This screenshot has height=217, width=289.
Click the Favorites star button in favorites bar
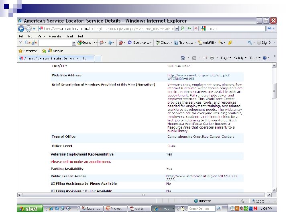pyautogui.click(x=28, y=51)
